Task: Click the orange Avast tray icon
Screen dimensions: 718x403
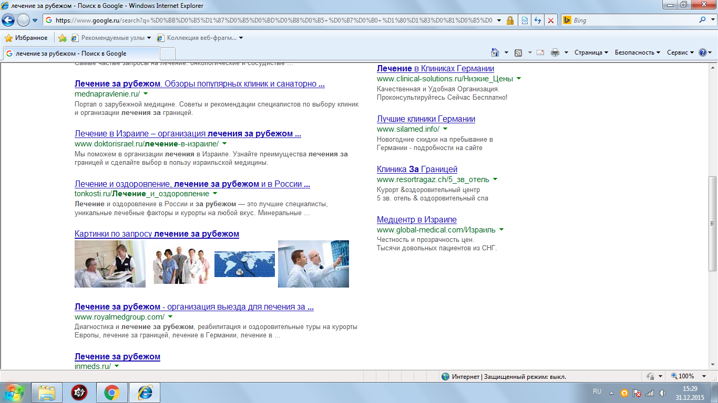Action: 624,393
